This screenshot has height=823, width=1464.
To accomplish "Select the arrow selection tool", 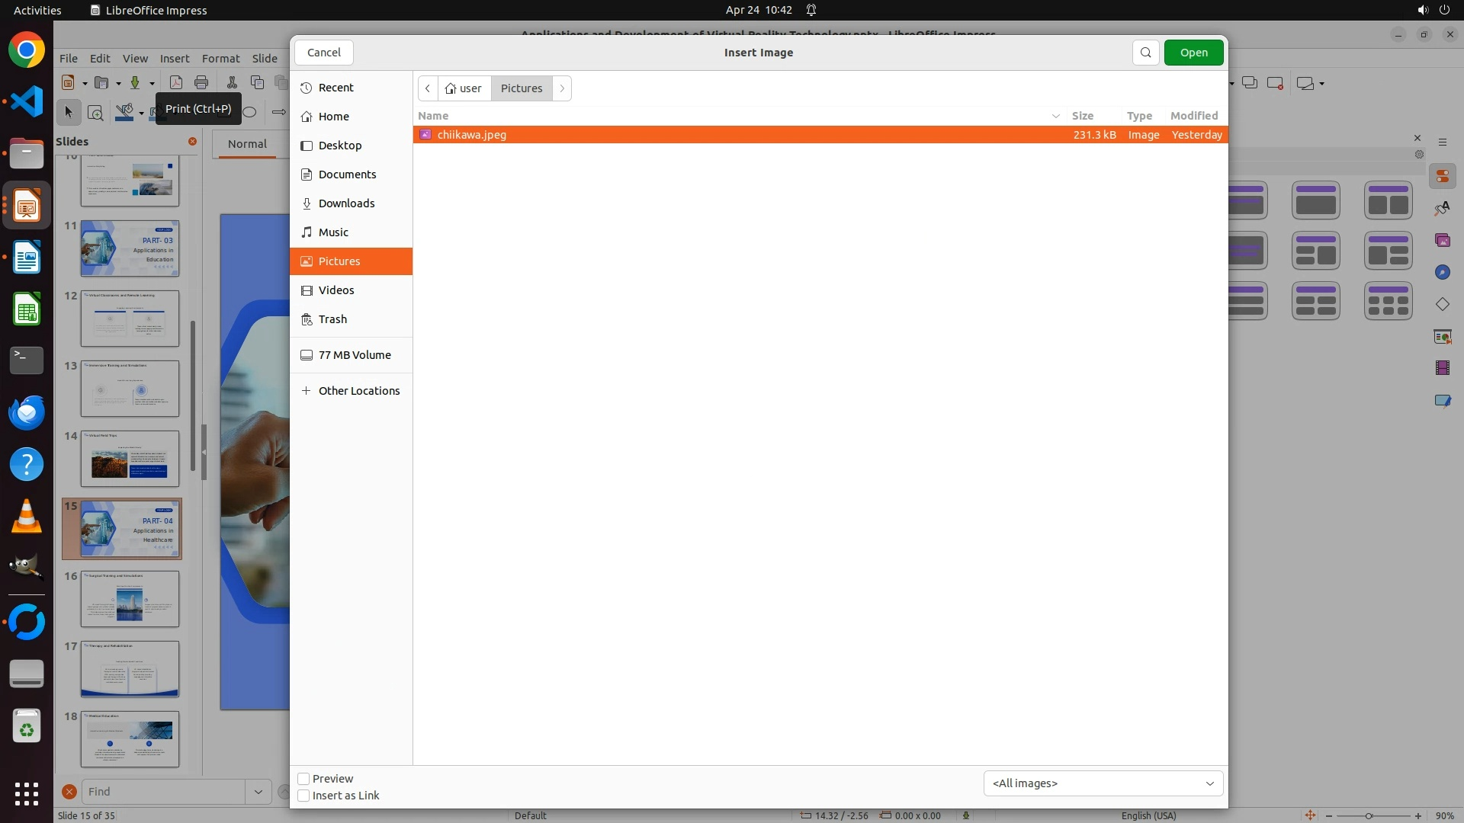I will [x=69, y=113].
